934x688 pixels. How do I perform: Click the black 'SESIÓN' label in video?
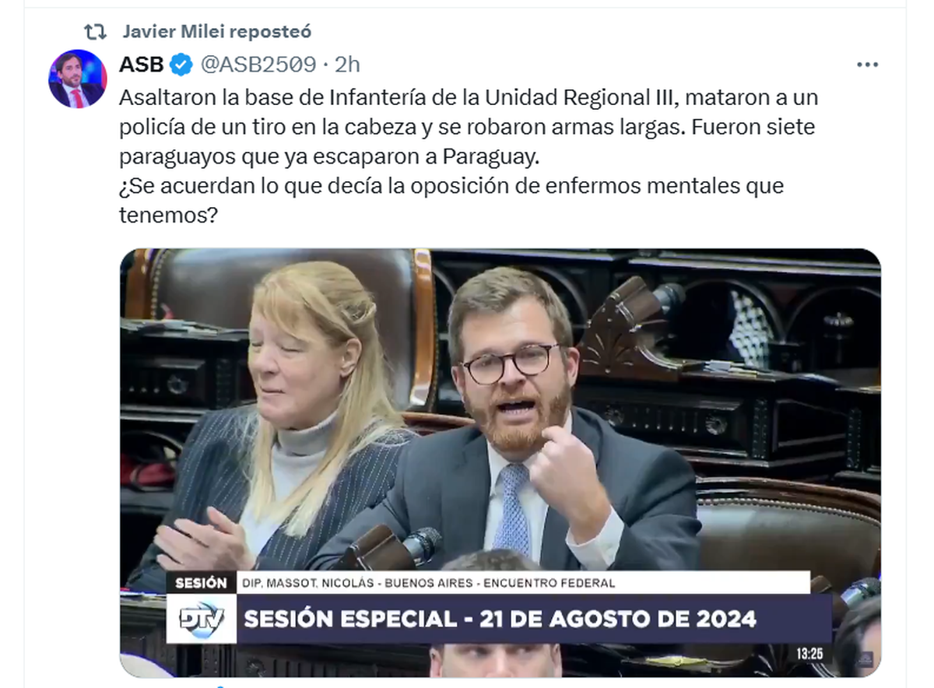(201, 583)
